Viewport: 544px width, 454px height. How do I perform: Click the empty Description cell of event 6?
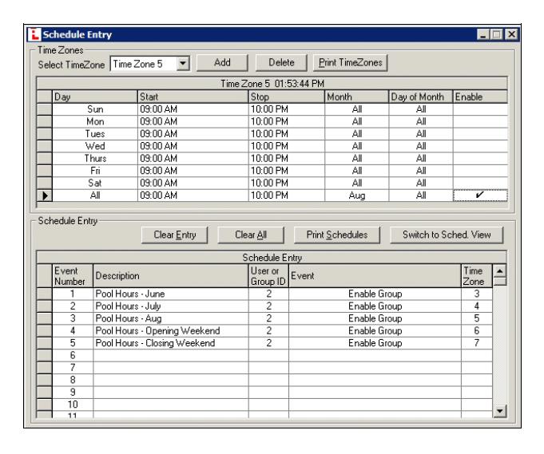click(171, 355)
